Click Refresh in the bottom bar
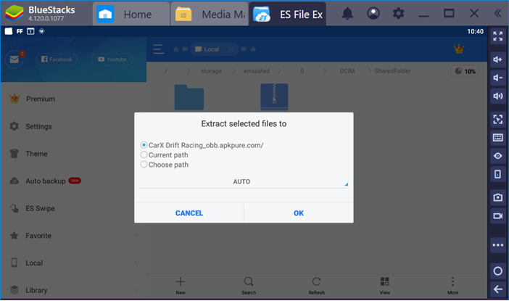The height and width of the screenshot is (301, 509). coord(317,286)
